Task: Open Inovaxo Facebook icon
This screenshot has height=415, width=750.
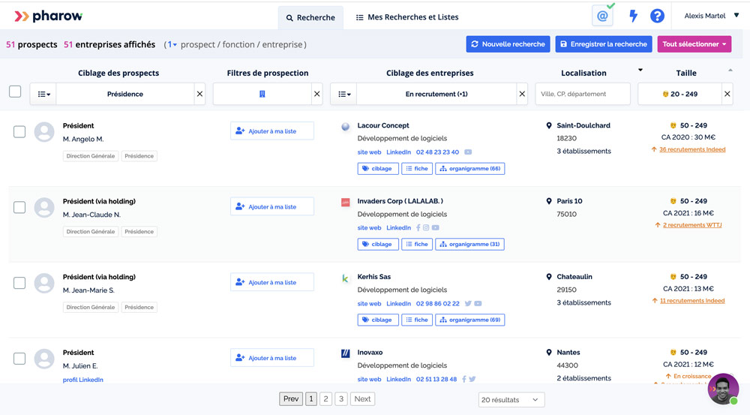Action: [x=464, y=379]
